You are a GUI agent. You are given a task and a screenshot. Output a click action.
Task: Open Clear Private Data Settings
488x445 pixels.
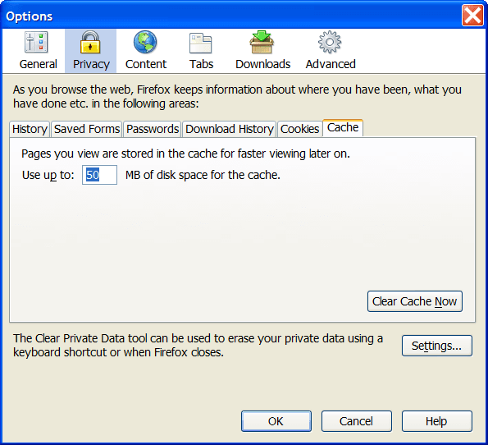pos(436,346)
